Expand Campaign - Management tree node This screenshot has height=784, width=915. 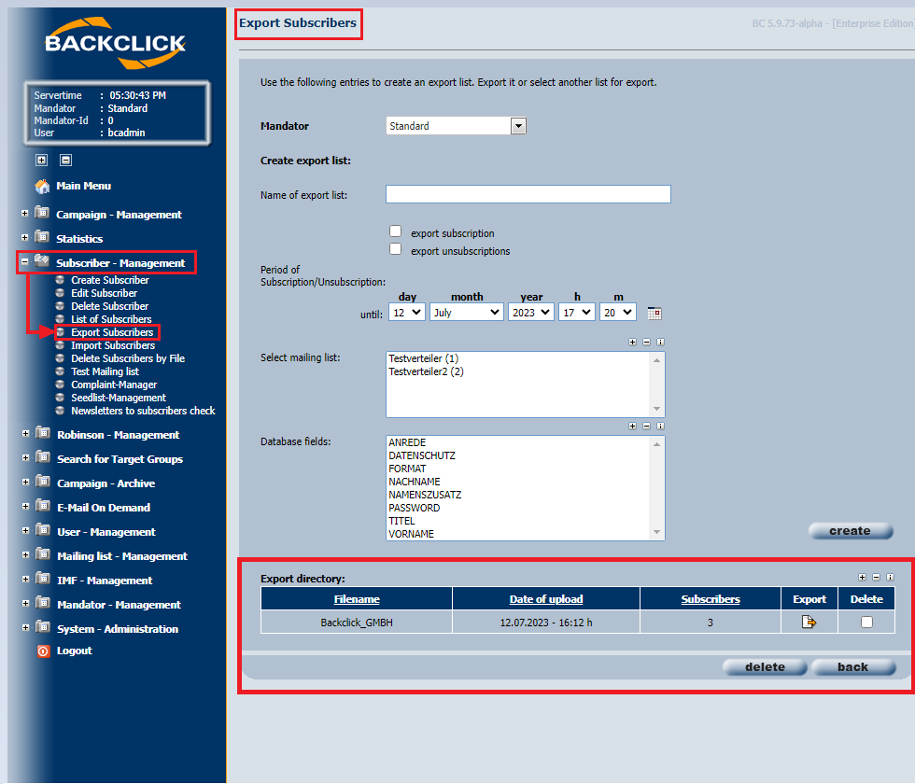point(25,214)
